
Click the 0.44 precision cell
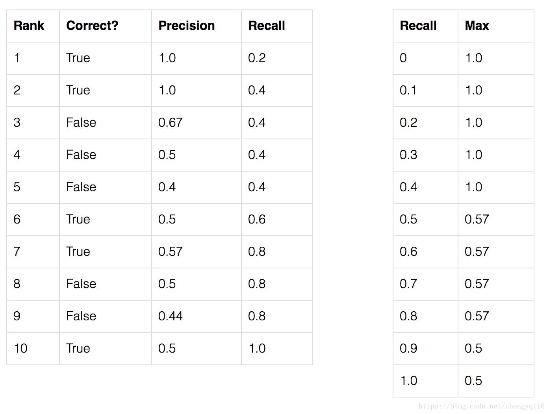point(170,316)
